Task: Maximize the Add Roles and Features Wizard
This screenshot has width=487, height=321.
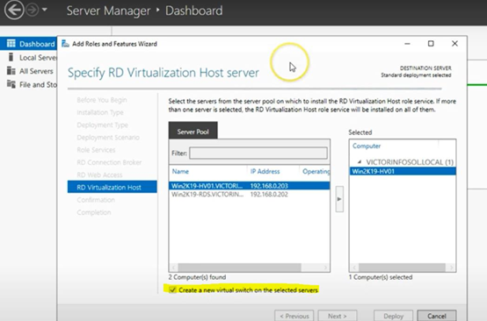Action: (x=431, y=44)
